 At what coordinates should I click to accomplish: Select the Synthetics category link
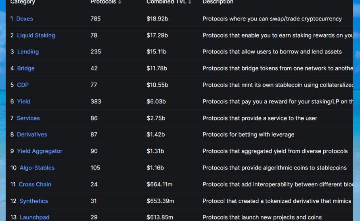point(33,201)
